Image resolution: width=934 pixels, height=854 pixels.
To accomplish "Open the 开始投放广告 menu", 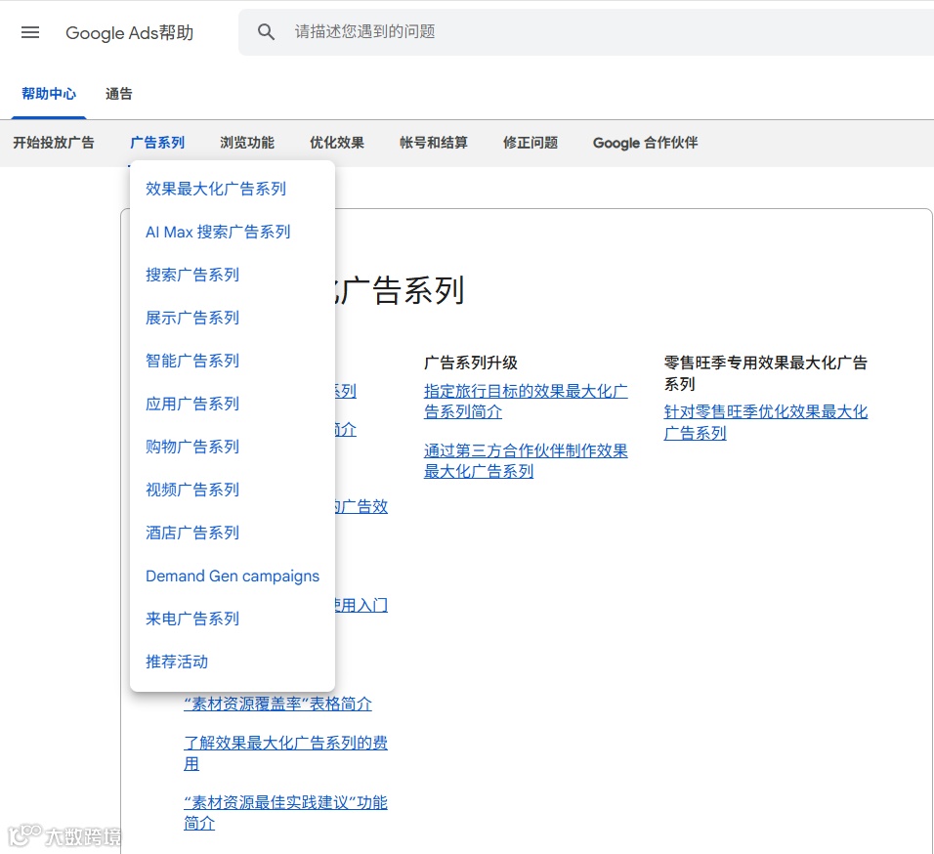I will point(54,143).
